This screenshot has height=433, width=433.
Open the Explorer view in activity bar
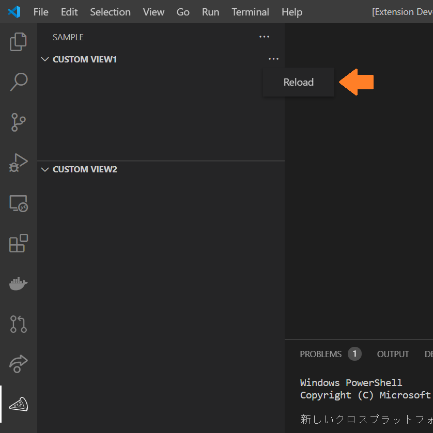18,42
